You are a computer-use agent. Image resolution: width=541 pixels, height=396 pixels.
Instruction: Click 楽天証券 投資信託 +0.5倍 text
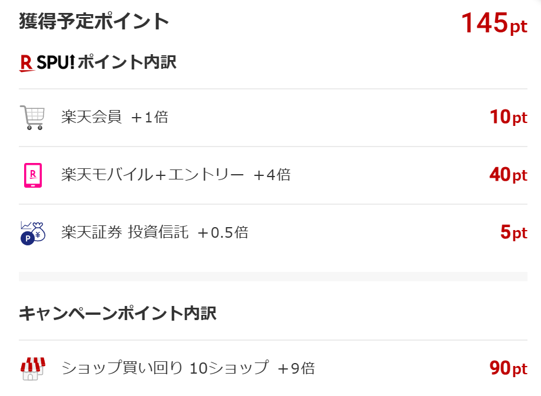154,232
